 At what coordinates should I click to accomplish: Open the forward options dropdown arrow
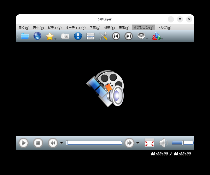[x=138, y=143]
